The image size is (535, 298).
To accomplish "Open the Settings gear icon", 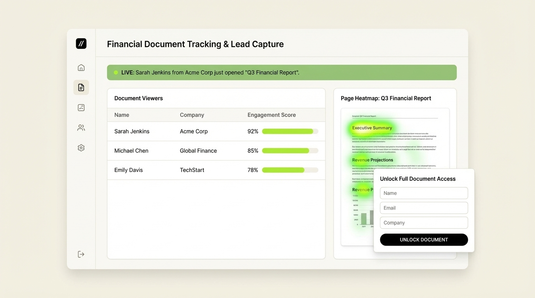I will tap(81, 147).
